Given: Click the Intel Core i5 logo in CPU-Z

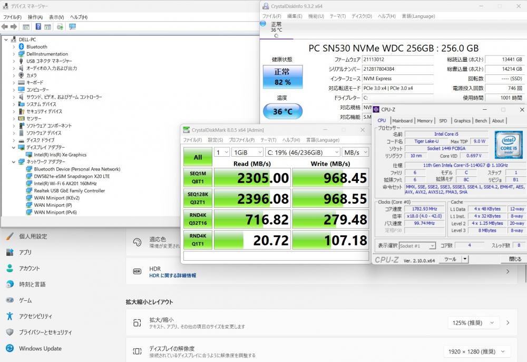Looking at the screenshot, I should coord(509,145).
